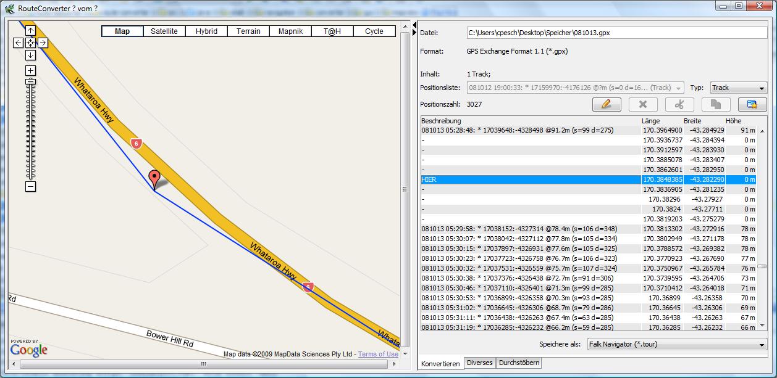Click the map horizontal scrollbar
This screenshot has width=777, height=378.
(x=203, y=364)
